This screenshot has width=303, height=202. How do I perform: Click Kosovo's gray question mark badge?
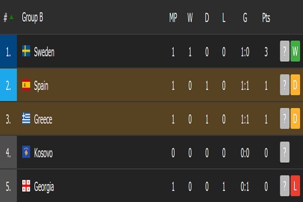point(285,152)
